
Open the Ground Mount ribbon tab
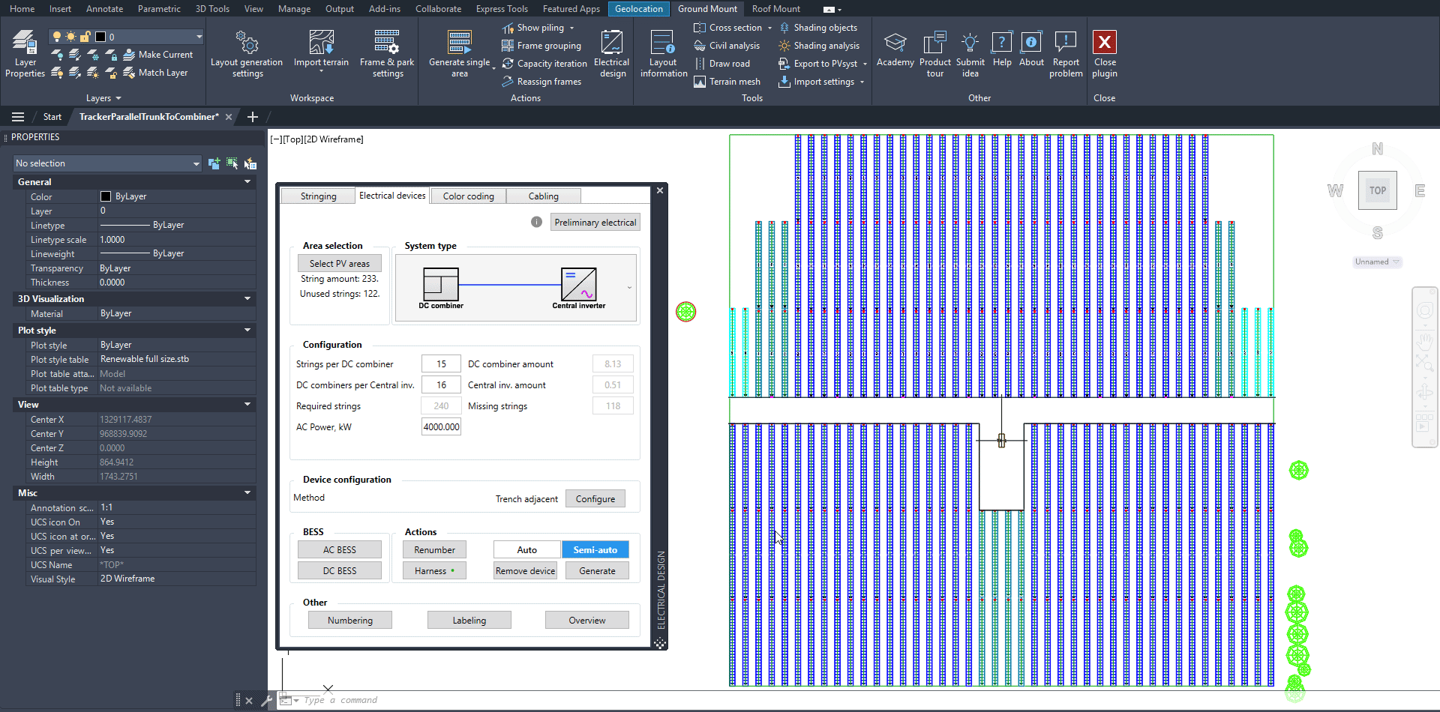707,9
